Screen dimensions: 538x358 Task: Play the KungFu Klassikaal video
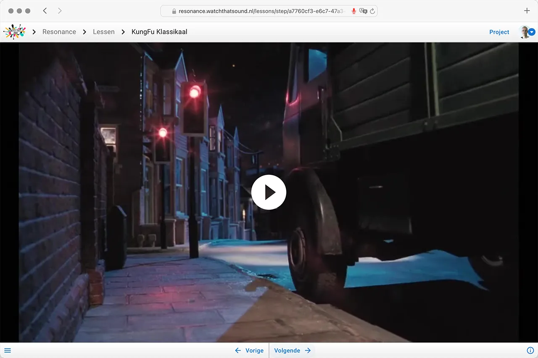(x=269, y=192)
